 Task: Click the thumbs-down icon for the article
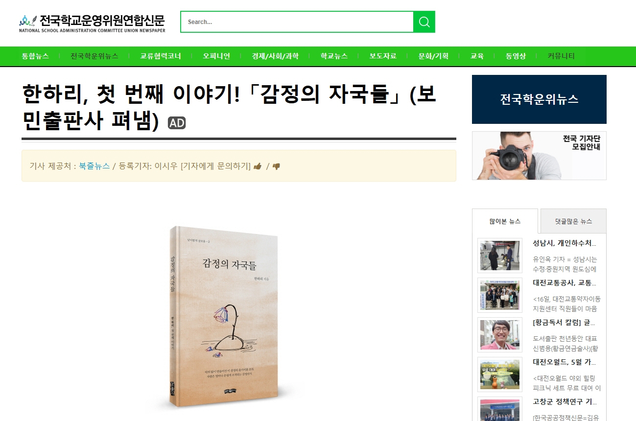tap(276, 166)
